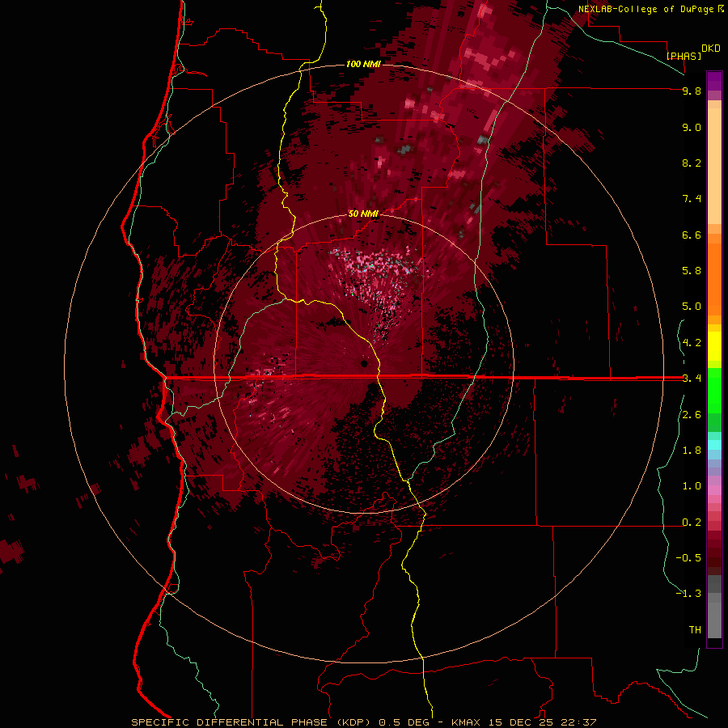This screenshot has width=728, height=728.
Task: Click the 4.2 scale value
Action: click(692, 343)
